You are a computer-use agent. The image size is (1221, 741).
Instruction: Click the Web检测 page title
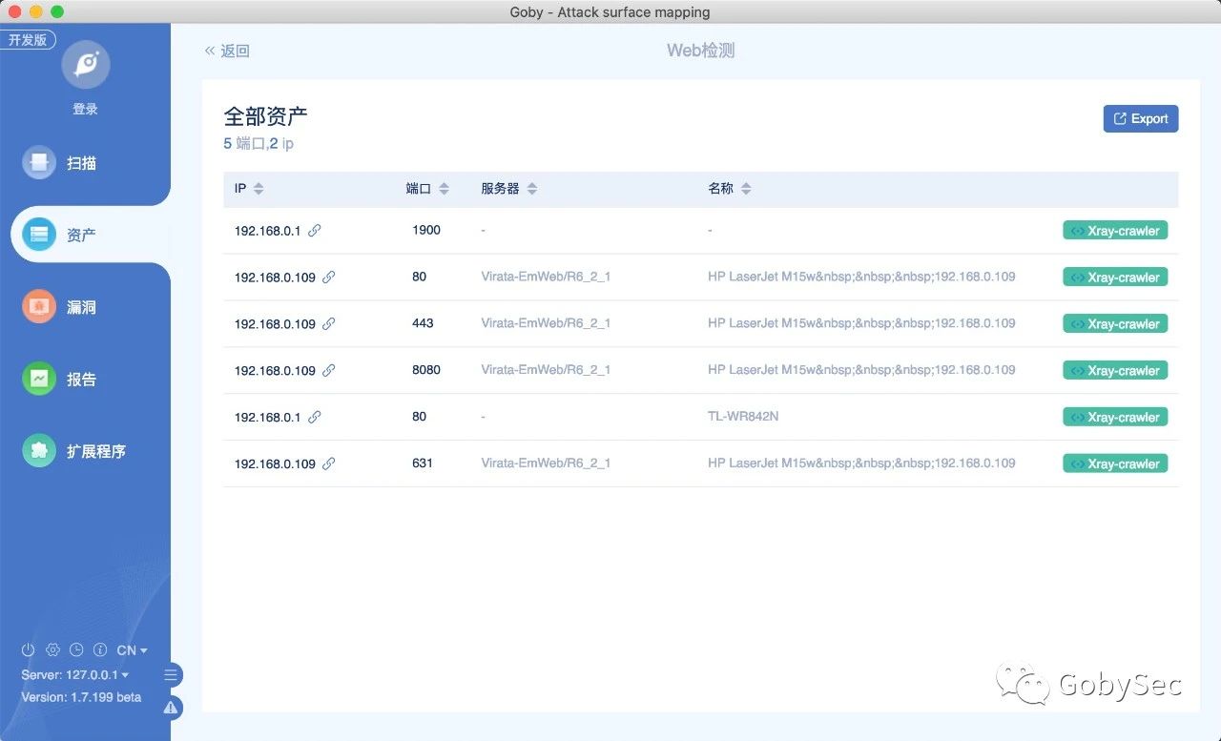pyautogui.click(x=700, y=51)
